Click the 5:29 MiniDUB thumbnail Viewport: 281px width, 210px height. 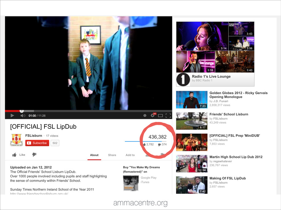coord(192,142)
